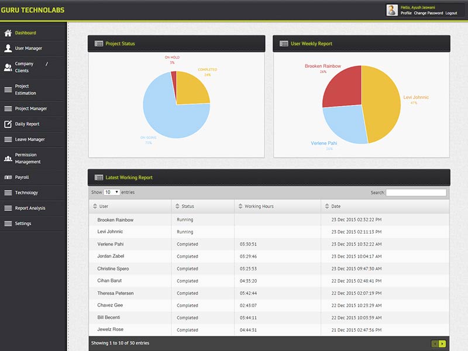
Task: Click the next page arrow button
Action: click(x=443, y=344)
